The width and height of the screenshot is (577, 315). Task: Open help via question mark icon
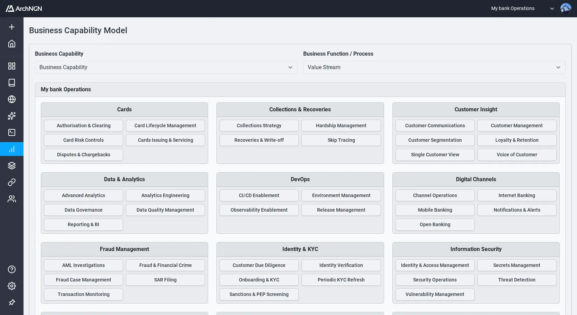(x=12, y=269)
